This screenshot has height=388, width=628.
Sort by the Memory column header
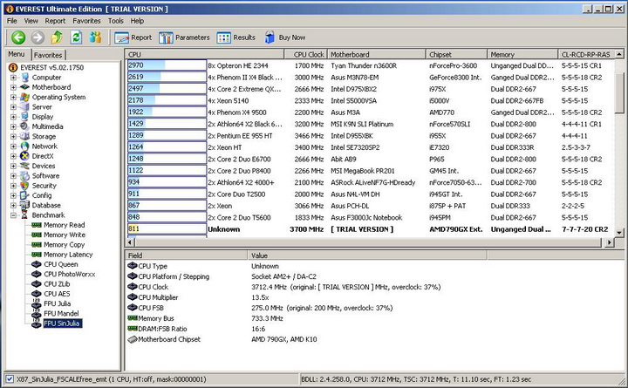click(522, 54)
